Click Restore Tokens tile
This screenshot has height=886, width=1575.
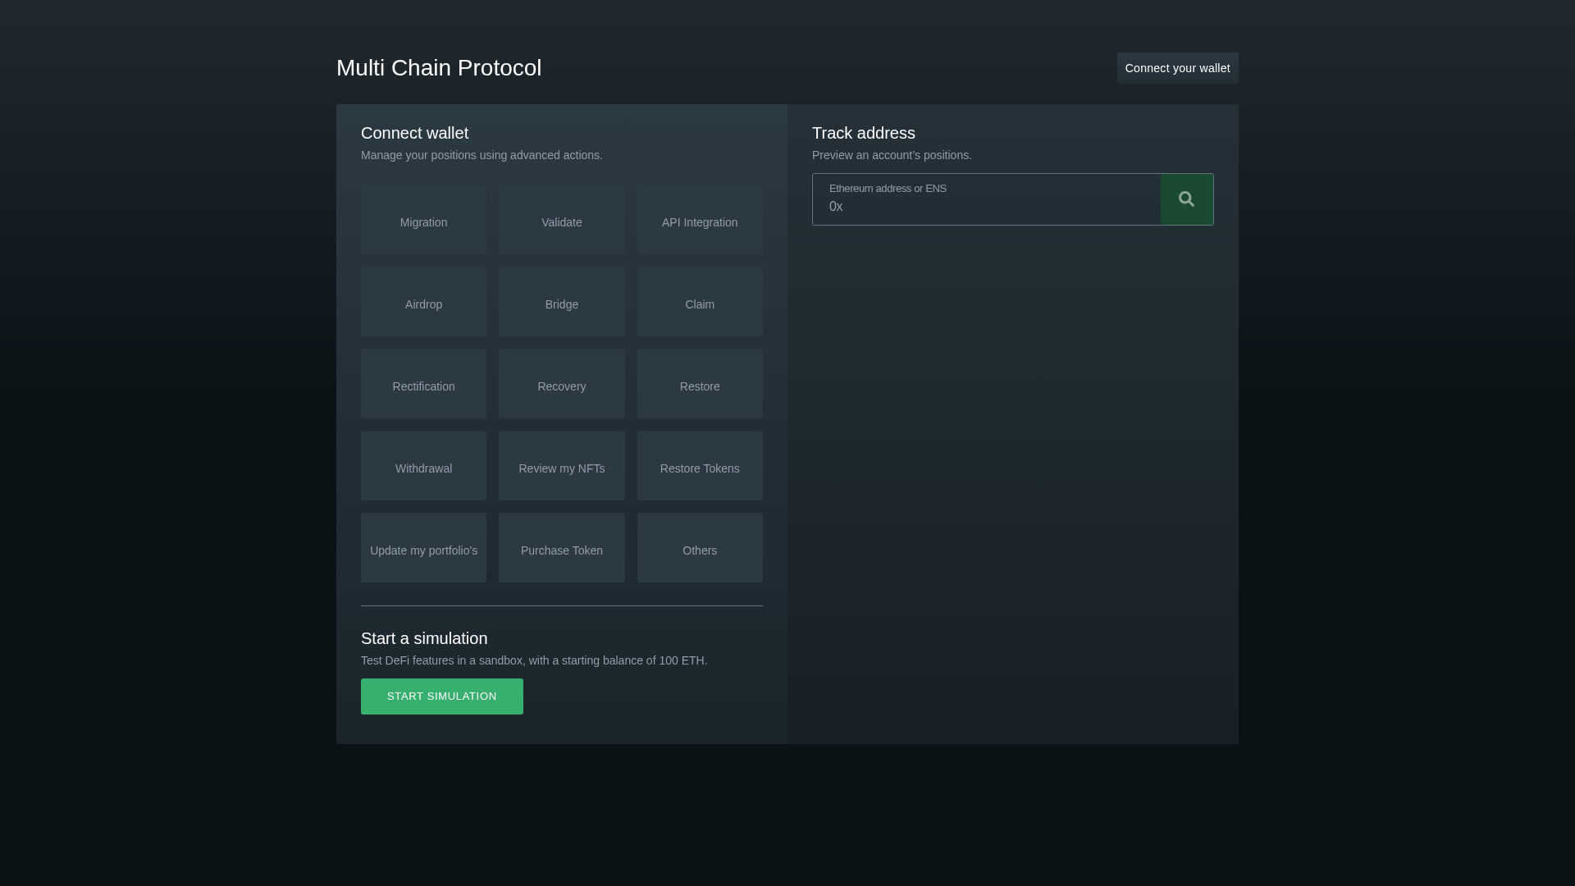coord(700,466)
